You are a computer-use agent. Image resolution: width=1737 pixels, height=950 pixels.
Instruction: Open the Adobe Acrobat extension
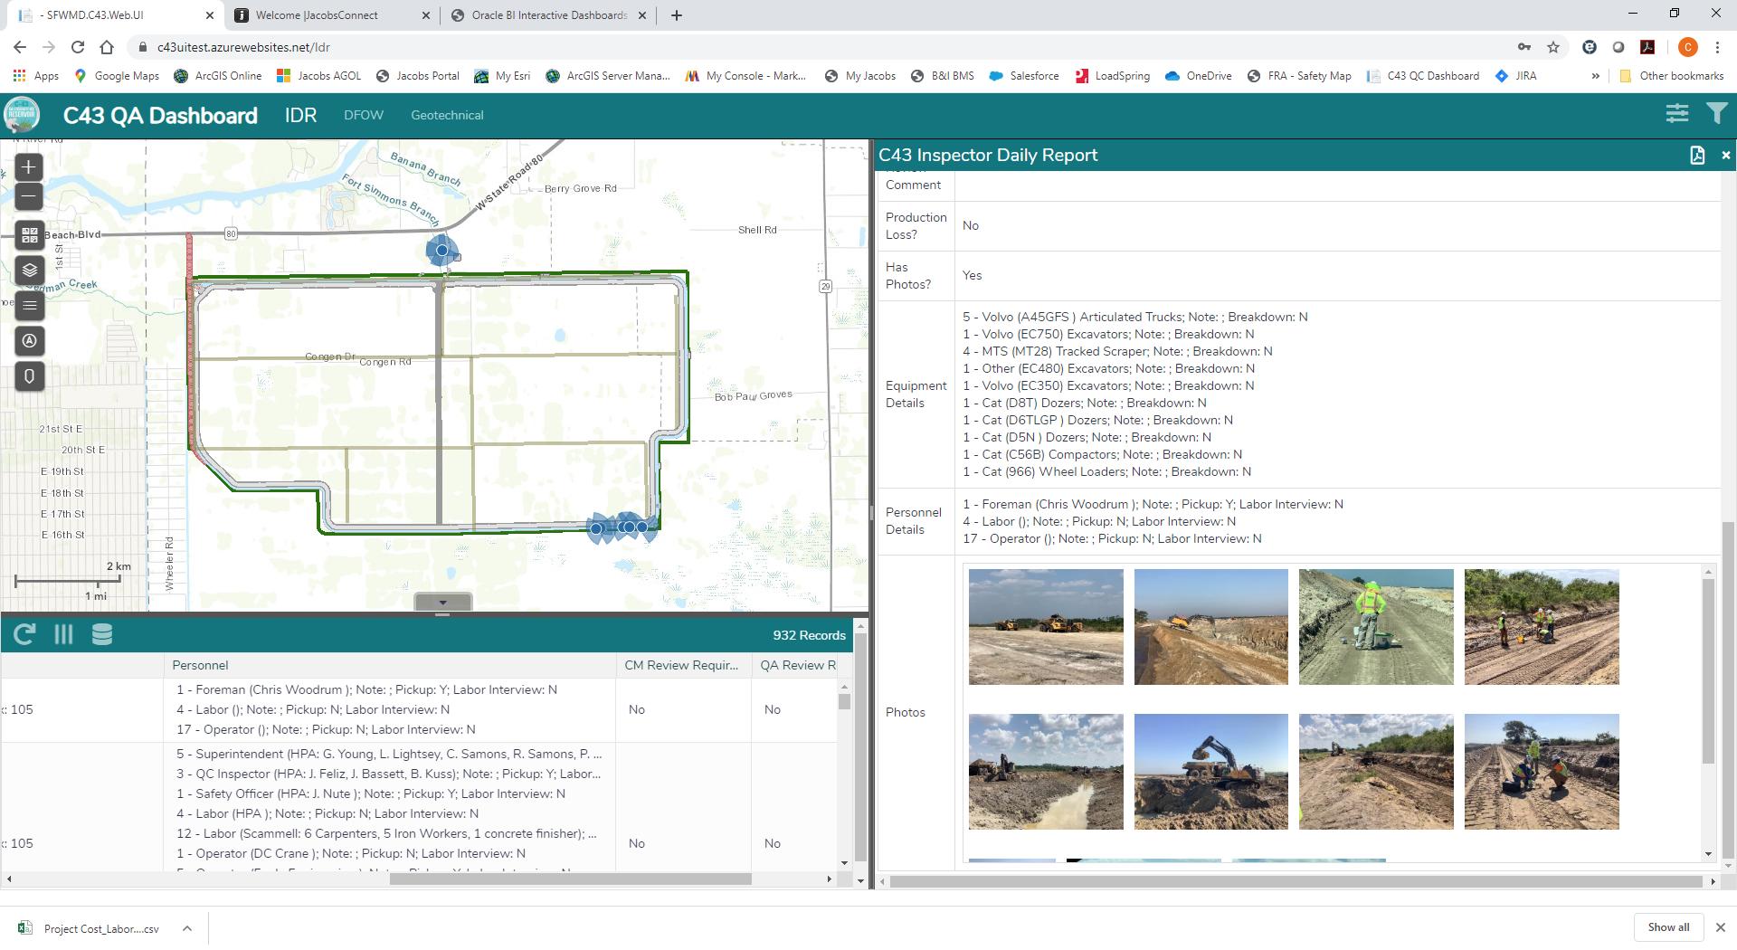click(x=1647, y=47)
